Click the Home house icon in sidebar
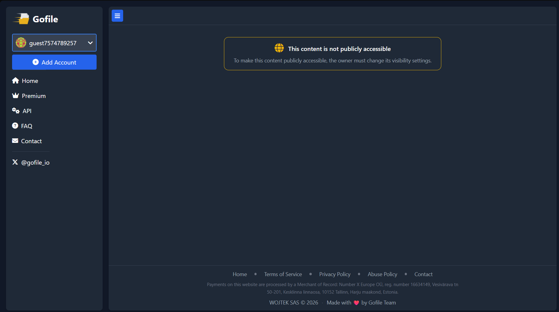This screenshot has height=312, width=559. click(x=16, y=80)
